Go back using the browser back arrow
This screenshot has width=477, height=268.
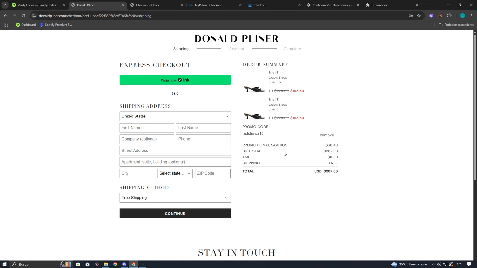5,16
